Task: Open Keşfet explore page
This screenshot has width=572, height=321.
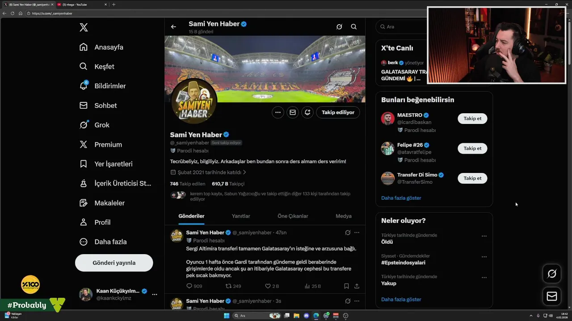Action: [x=97, y=66]
